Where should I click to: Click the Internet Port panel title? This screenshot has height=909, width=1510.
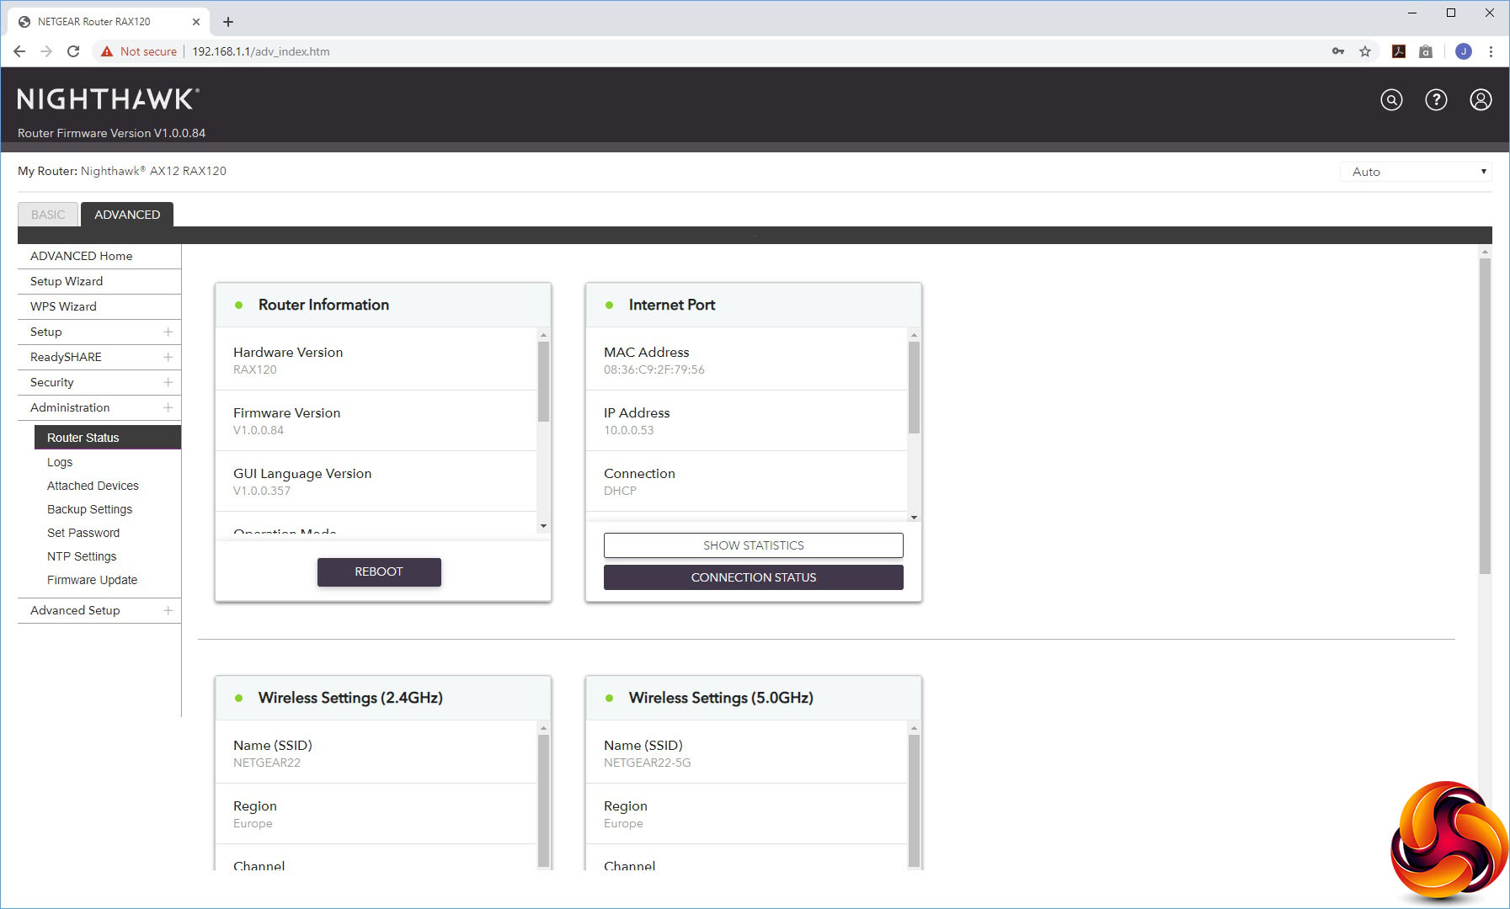click(672, 305)
